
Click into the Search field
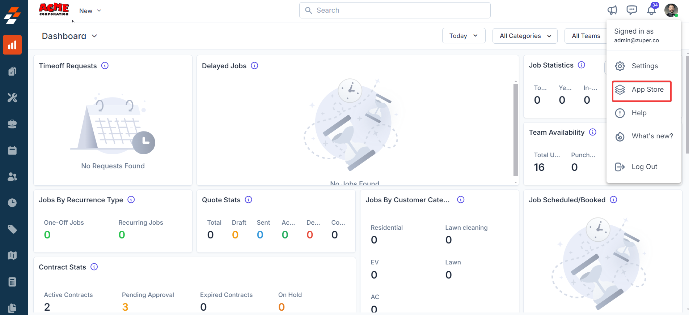coord(395,10)
